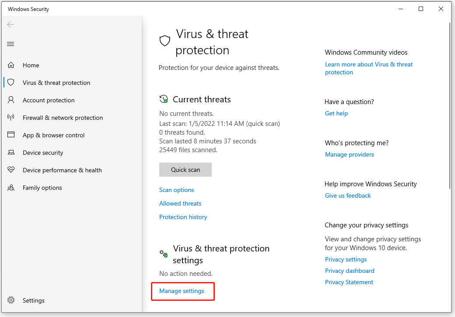Open Scan options
Image resolution: width=455 pixels, height=317 pixels.
pyautogui.click(x=176, y=190)
